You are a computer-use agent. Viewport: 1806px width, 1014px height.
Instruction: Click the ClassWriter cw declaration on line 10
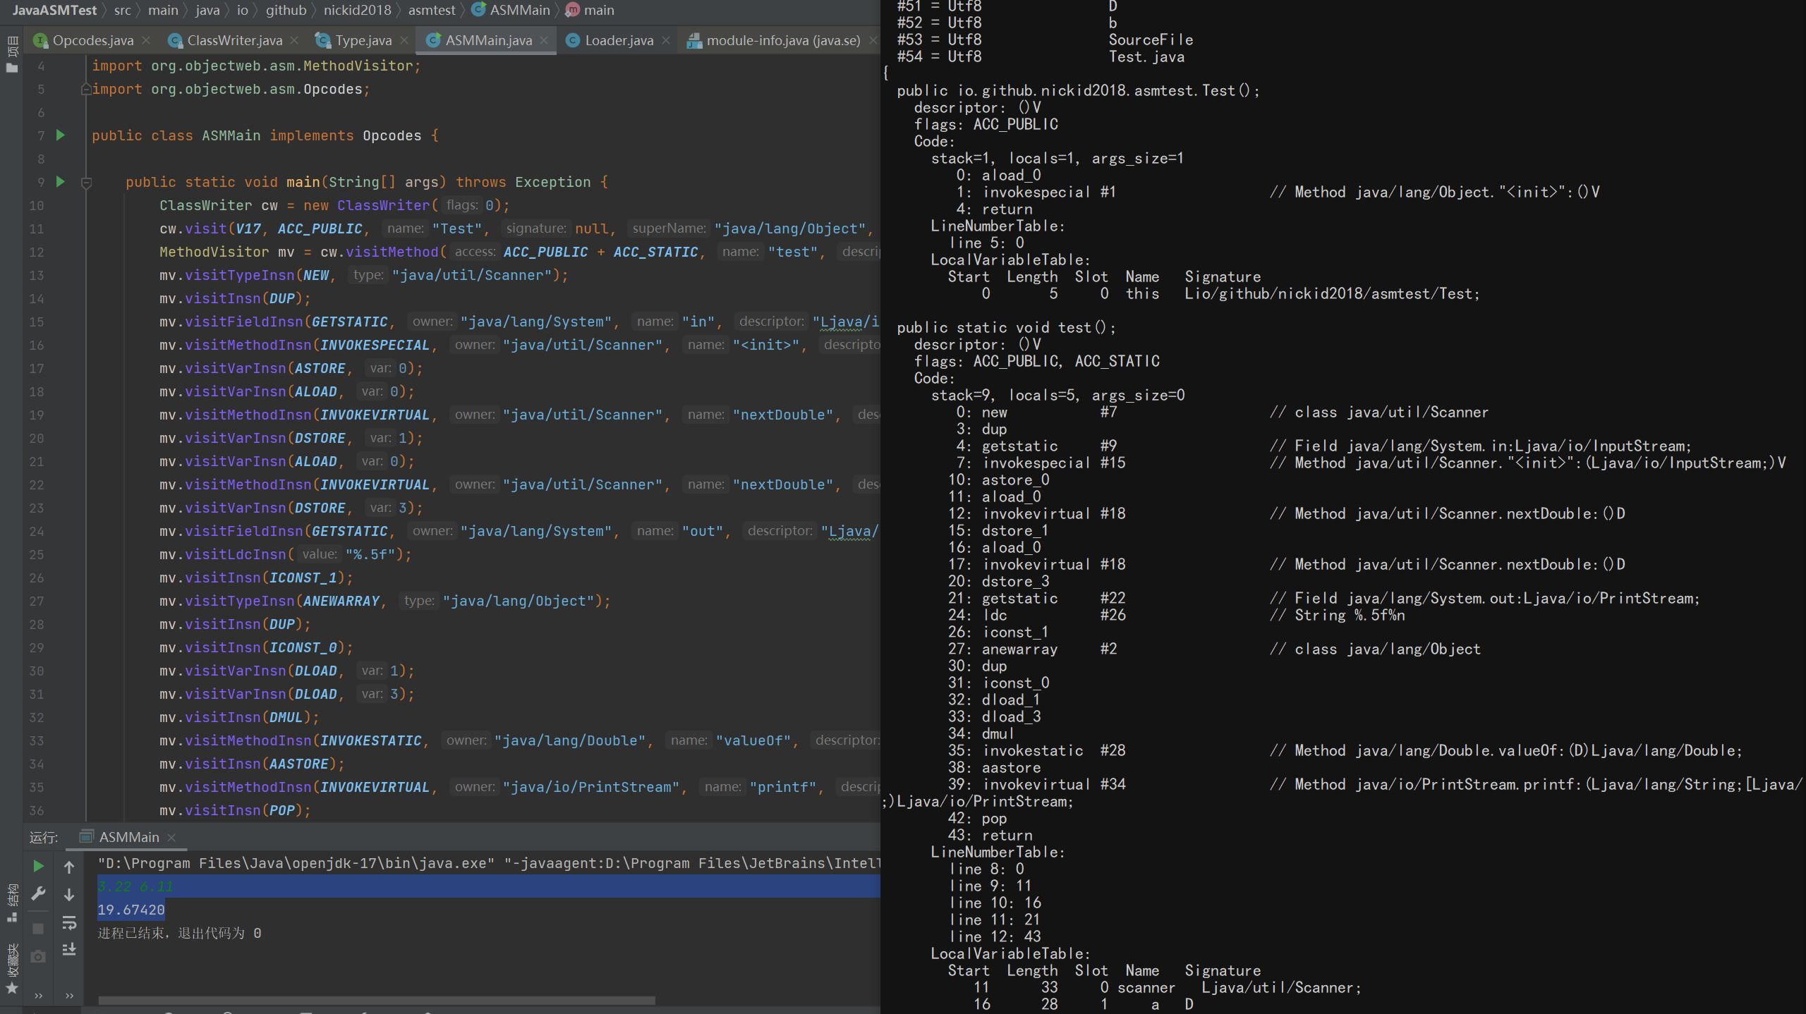tap(334, 205)
